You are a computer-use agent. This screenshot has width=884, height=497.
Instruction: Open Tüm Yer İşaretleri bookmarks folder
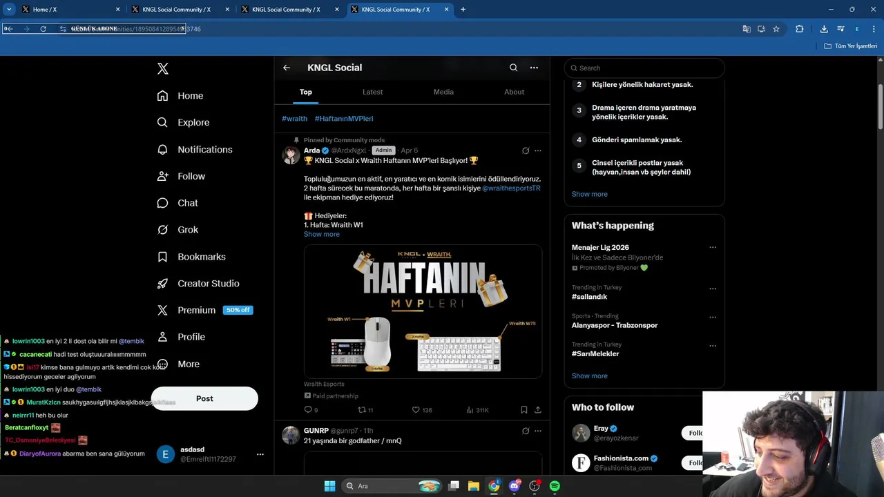851,46
